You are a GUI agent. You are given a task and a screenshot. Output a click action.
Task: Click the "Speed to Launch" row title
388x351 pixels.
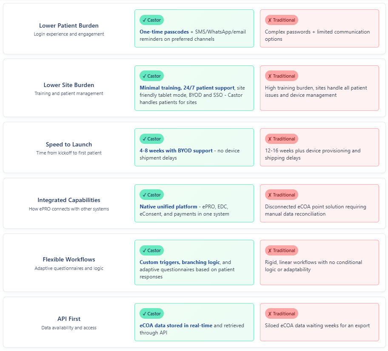click(69, 144)
